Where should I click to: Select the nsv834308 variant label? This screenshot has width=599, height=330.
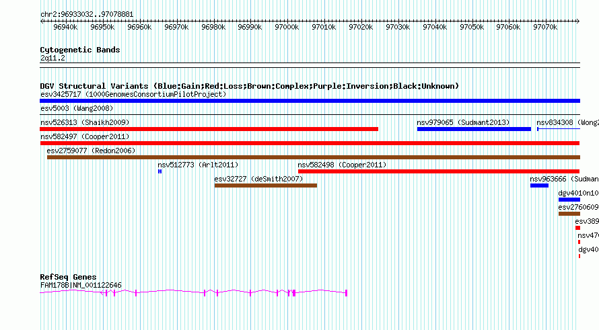pos(567,122)
